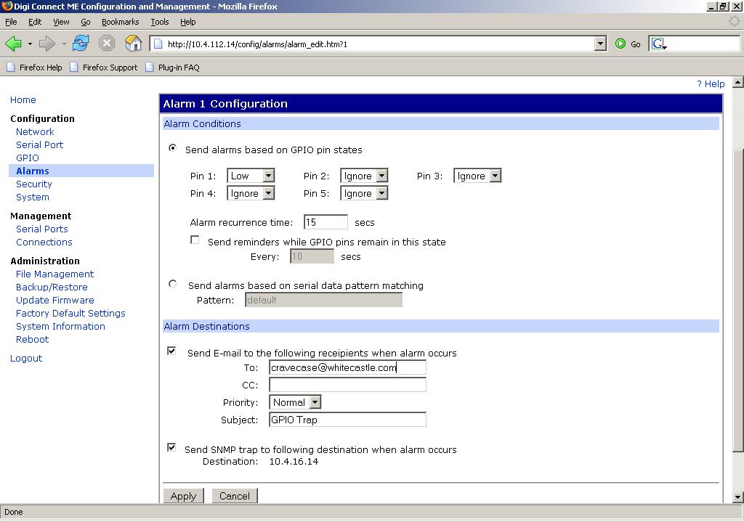744x522 pixels.
Task: Click the Apply button
Action: (183, 496)
